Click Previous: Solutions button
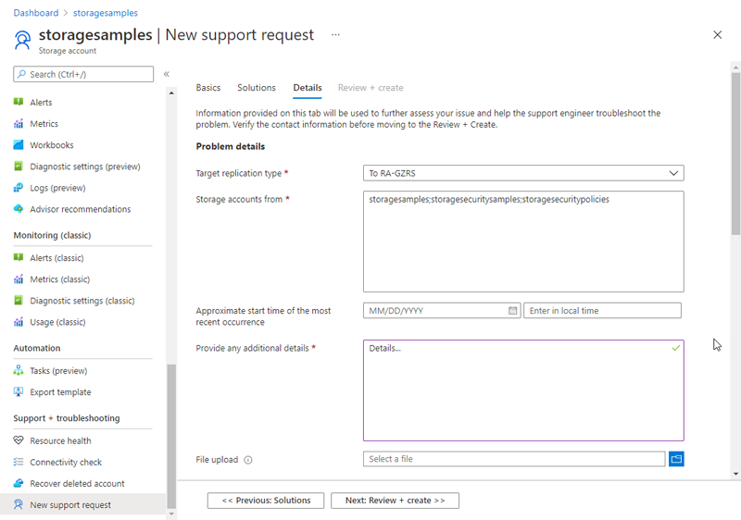The image size is (741, 520). [x=266, y=501]
